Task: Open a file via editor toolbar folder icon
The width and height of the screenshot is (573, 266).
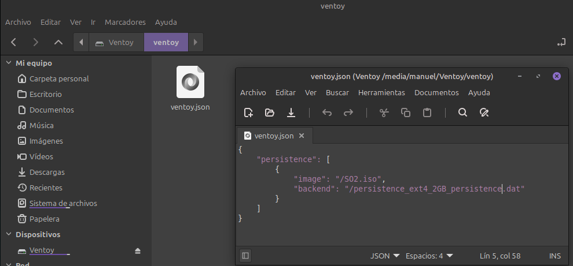Action: (x=269, y=113)
